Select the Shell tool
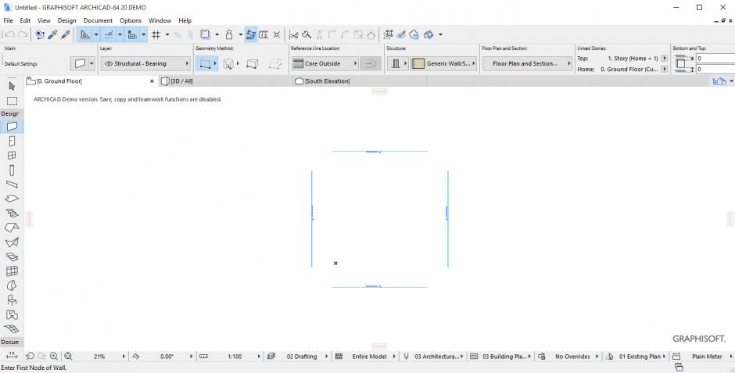Screen dimensions: 735x373 12,242
